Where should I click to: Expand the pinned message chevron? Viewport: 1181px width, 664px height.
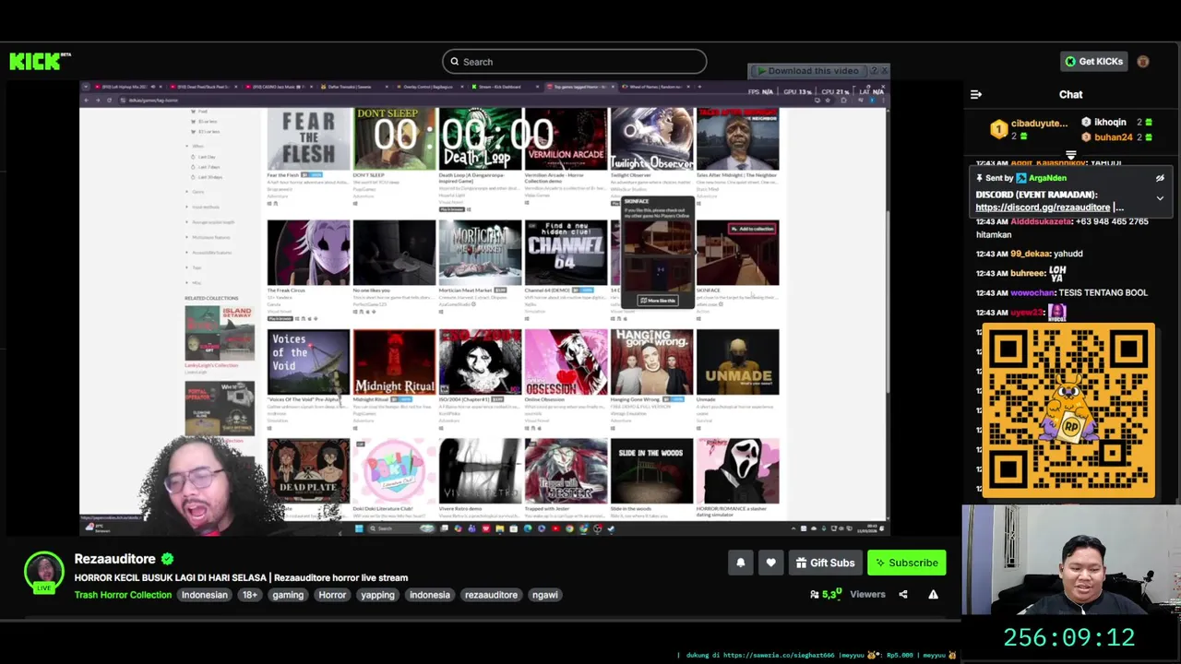(x=1160, y=198)
